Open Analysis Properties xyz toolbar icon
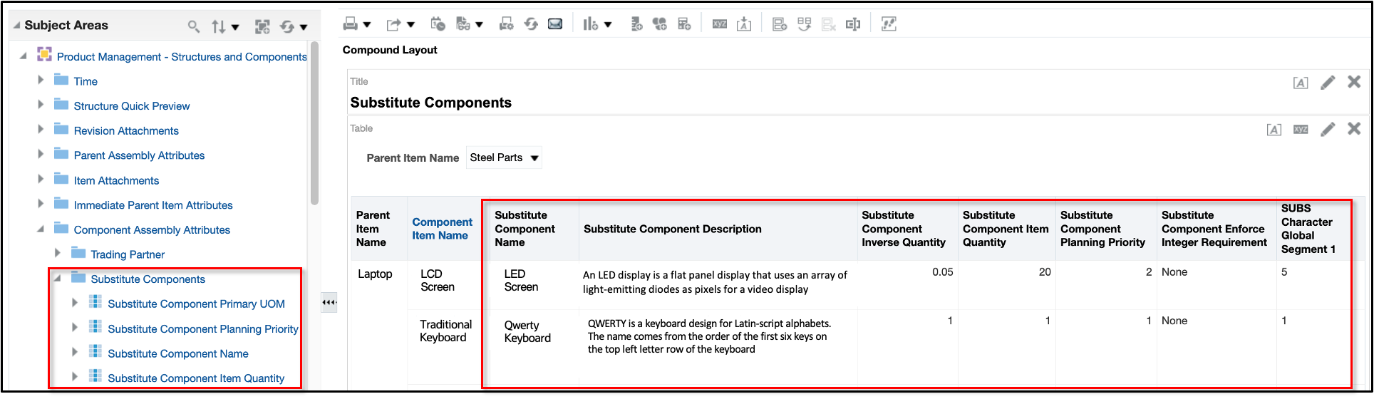1374x399 pixels. click(x=720, y=24)
